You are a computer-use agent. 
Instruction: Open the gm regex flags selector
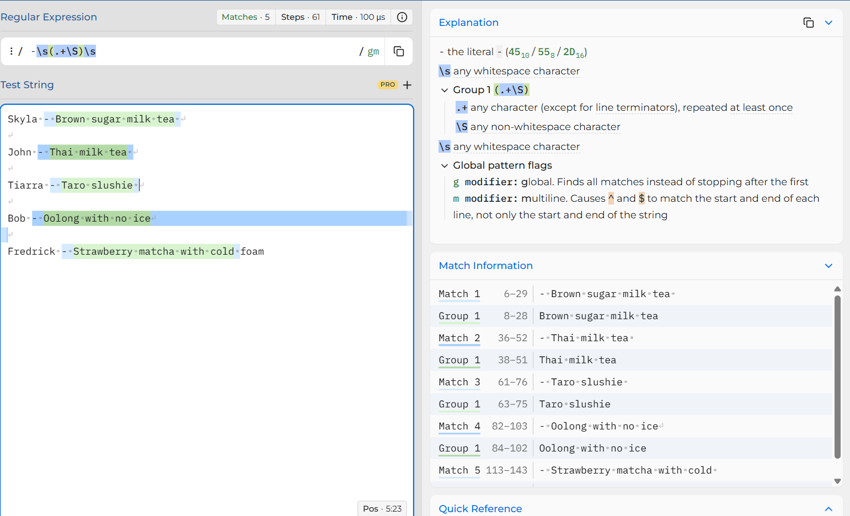(x=373, y=51)
